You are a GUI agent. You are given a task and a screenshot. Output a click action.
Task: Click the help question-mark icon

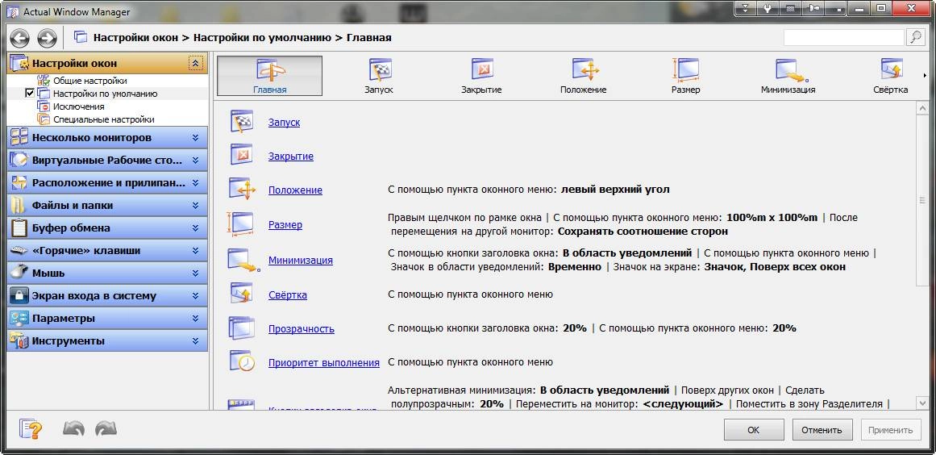pyautogui.click(x=29, y=428)
